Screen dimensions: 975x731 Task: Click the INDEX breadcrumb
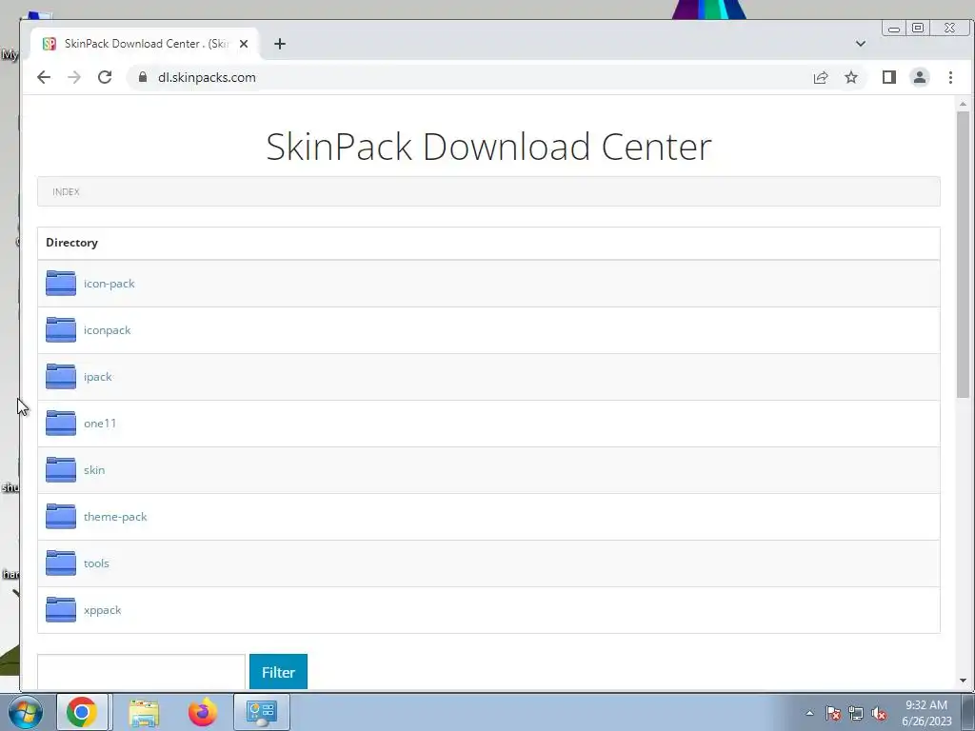click(x=66, y=191)
